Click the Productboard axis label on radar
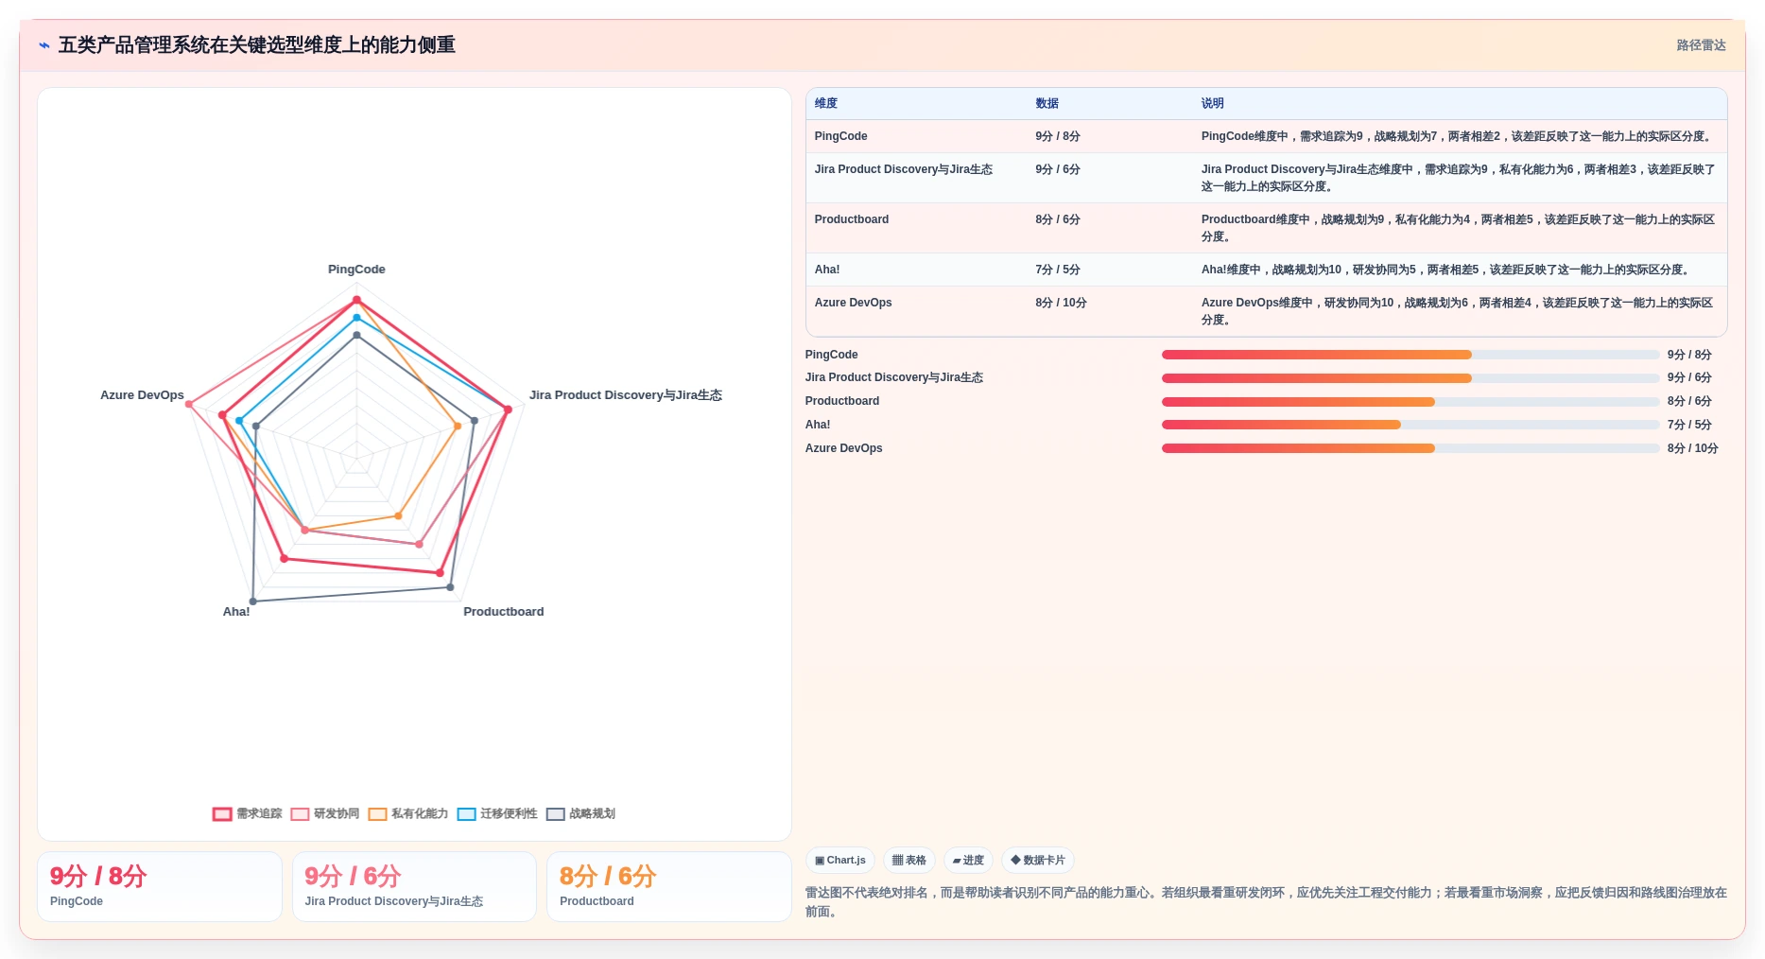Viewport: 1765px width, 959px height. 503,612
